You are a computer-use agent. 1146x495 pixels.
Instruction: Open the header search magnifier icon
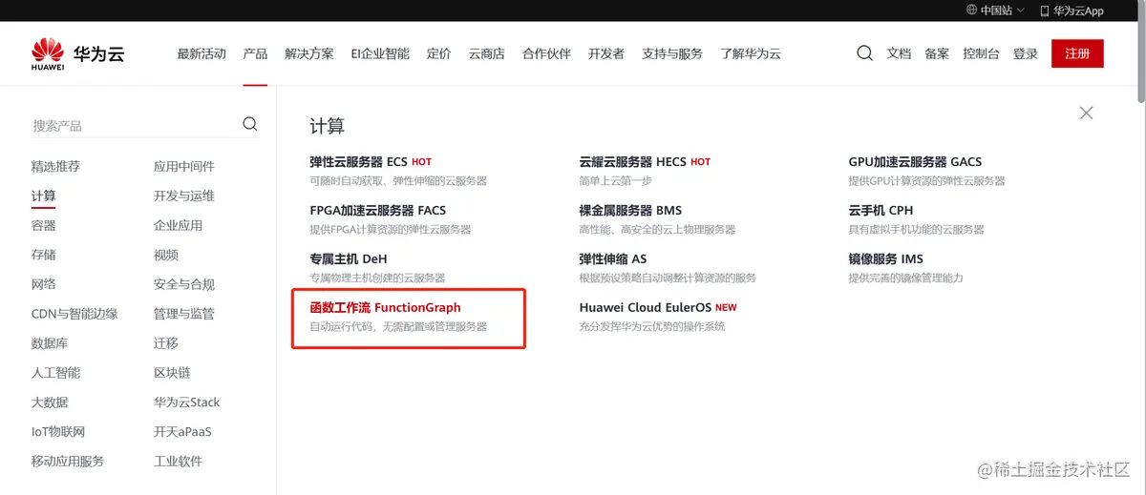[x=864, y=53]
